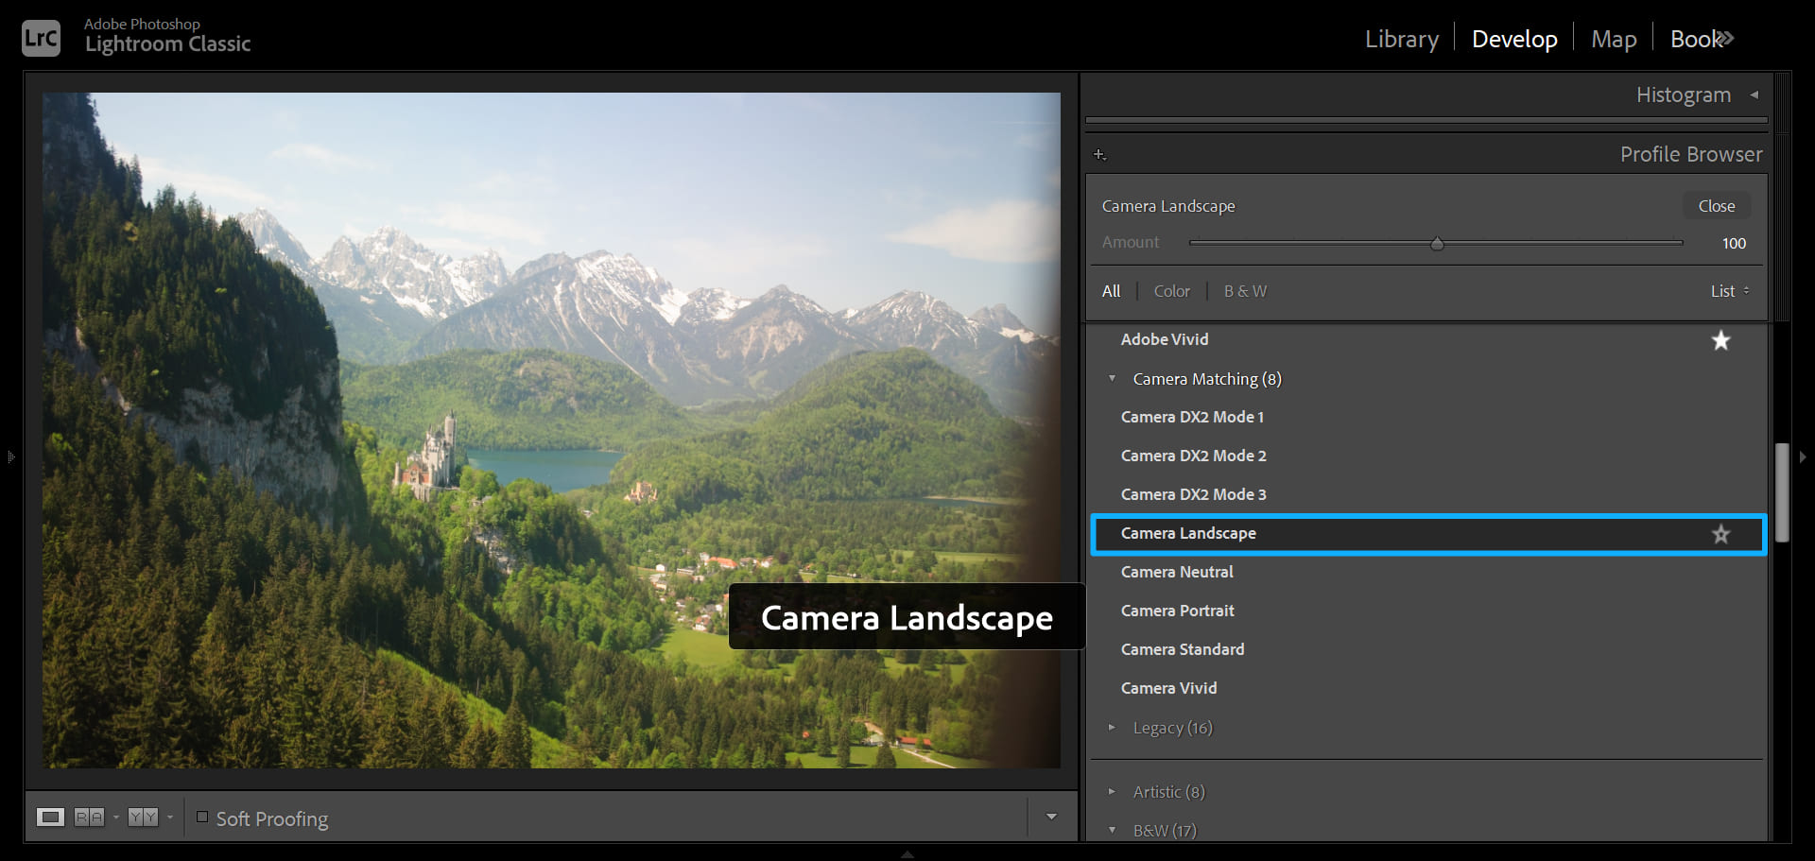1815x861 pixels.
Task: Switch to the Library module
Action: pyautogui.click(x=1401, y=39)
